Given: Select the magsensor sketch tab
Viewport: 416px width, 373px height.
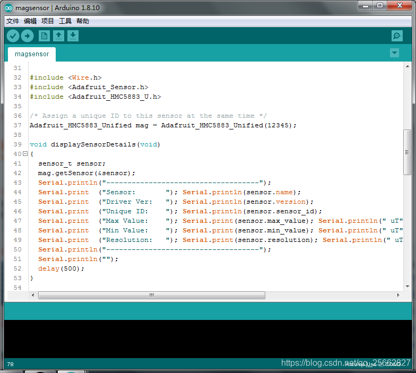Looking at the screenshot, I should (32, 54).
